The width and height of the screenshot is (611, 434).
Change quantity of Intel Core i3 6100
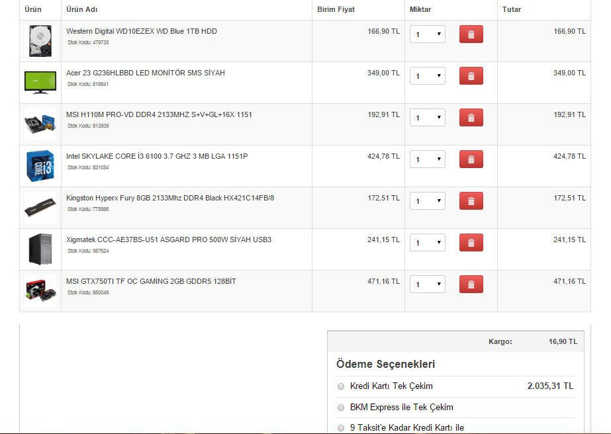pos(428,159)
